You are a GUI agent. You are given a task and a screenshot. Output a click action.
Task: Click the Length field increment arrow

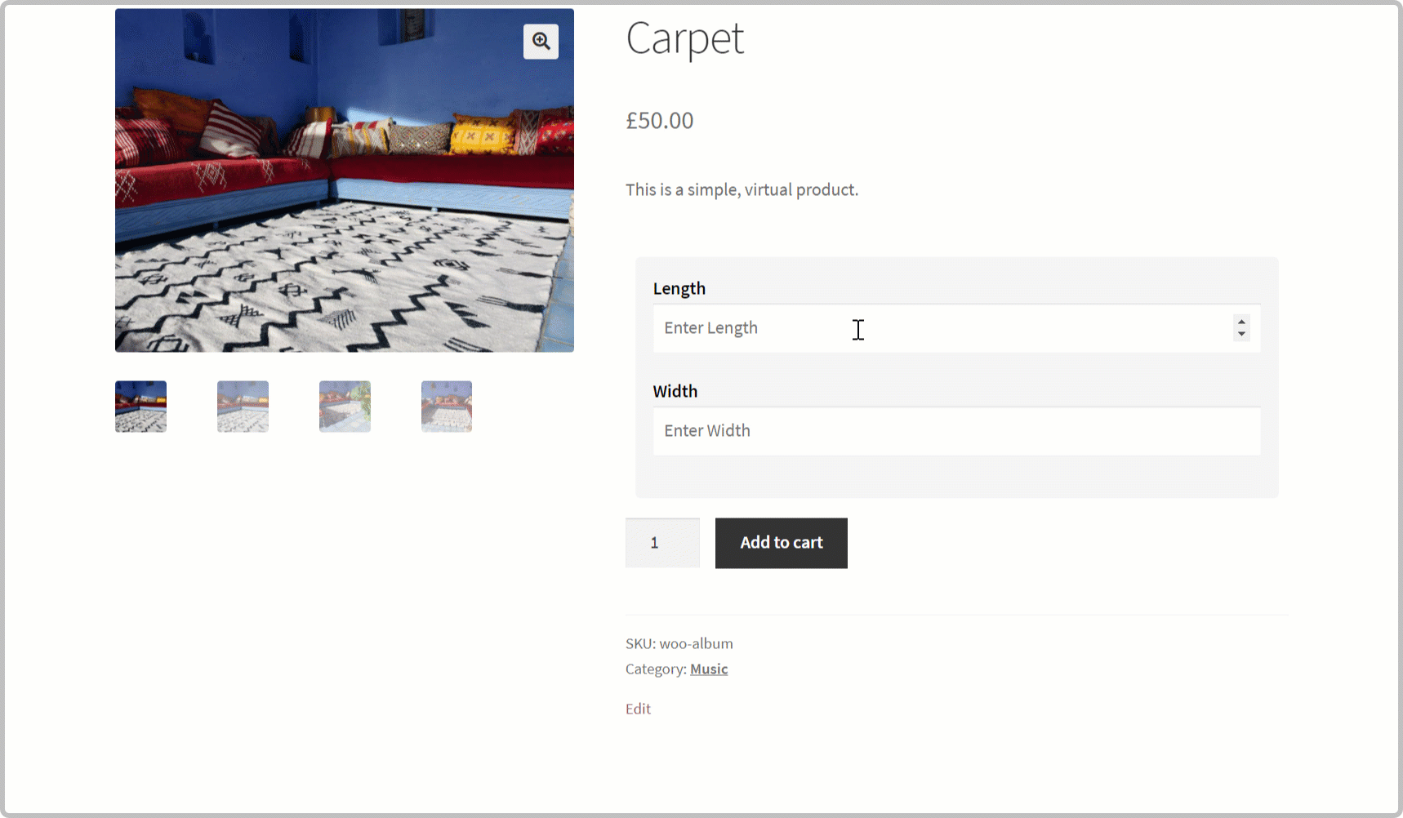[1241, 323]
